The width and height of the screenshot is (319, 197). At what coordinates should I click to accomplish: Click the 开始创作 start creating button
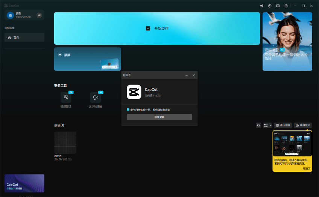(x=157, y=29)
